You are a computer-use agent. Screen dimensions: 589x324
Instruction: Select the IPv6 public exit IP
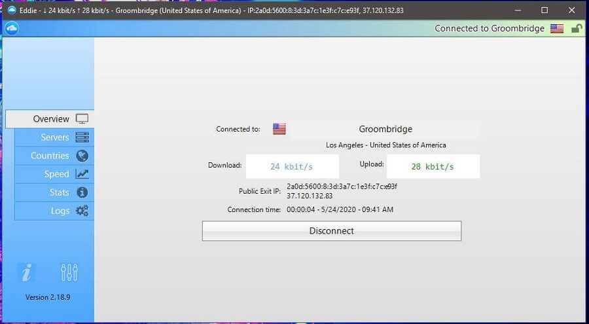tap(342, 187)
